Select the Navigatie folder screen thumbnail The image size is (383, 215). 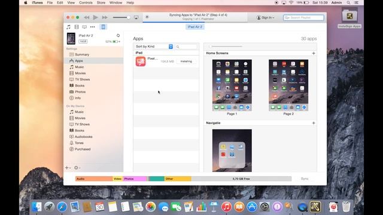pyautogui.click(x=232, y=150)
